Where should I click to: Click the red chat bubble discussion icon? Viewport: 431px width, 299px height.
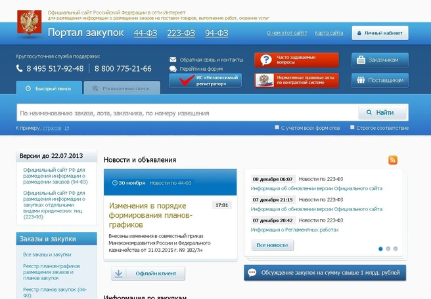(252, 272)
